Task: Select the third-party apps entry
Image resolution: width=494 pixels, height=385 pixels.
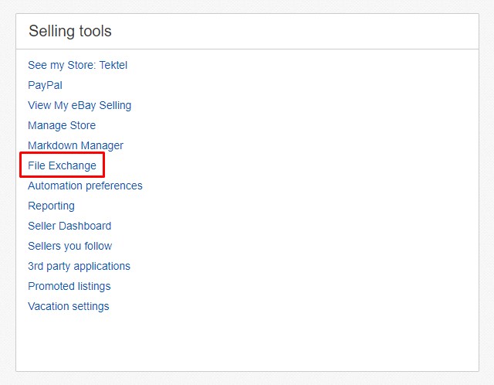Action: pyautogui.click(x=79, y=267)
